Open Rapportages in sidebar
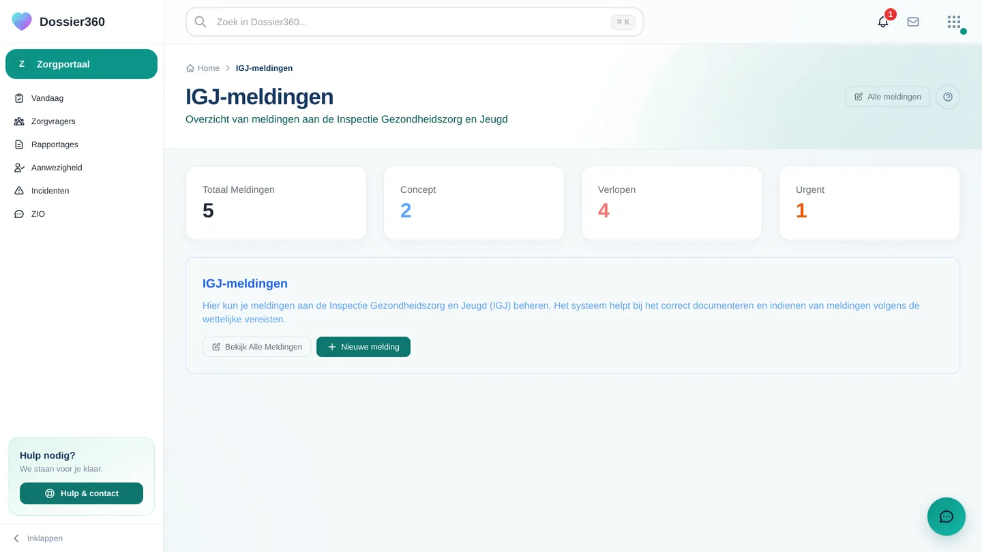 click(81, 144)
